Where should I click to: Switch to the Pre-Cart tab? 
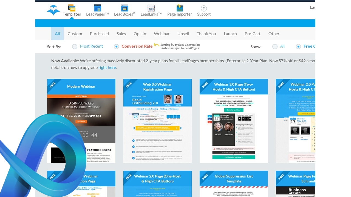[253, 34]
